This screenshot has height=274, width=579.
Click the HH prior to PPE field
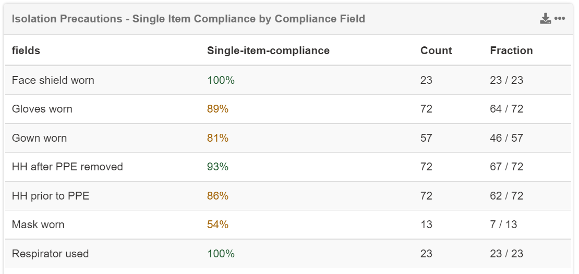coord(51,196)
